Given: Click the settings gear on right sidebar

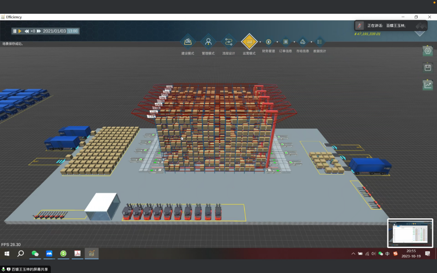Looking at the screenshot, I should pos(428,51).
